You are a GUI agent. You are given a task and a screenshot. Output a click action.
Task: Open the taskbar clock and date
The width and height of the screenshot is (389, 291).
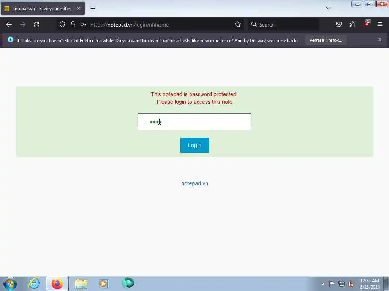(370, 284)
